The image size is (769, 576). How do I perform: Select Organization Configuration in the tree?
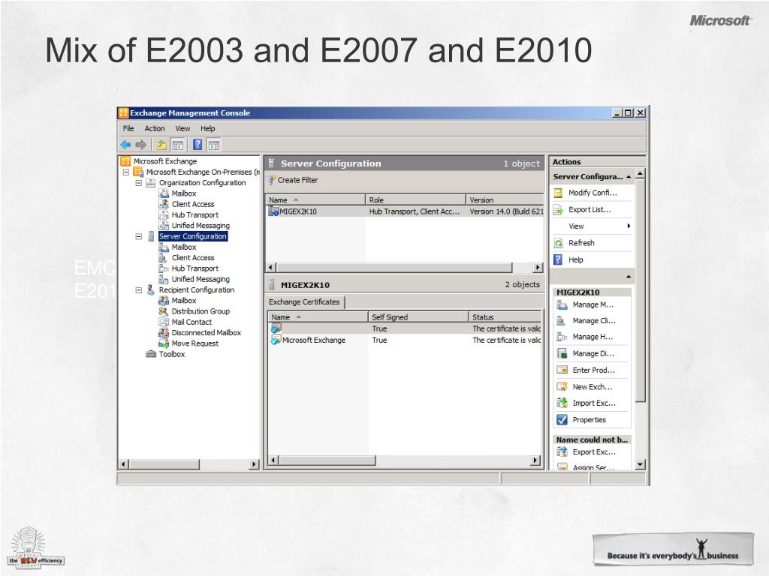tap(202, 183)
